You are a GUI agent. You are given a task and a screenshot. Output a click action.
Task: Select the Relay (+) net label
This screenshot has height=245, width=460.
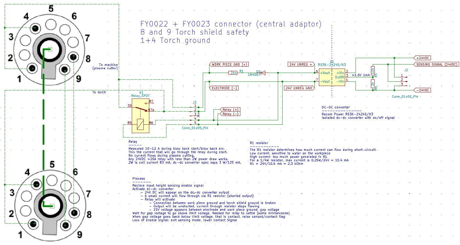pos(230,110)
